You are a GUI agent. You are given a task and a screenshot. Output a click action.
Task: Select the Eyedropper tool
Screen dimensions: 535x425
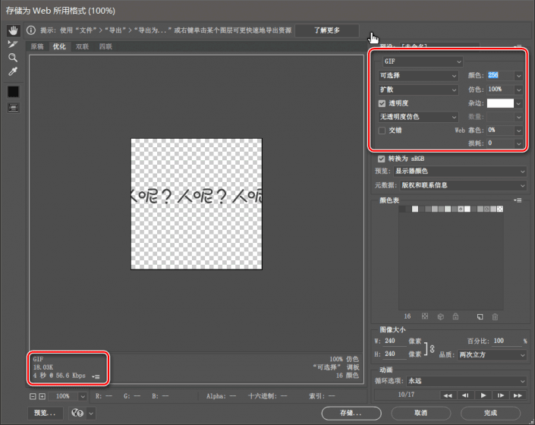point(13,71)
